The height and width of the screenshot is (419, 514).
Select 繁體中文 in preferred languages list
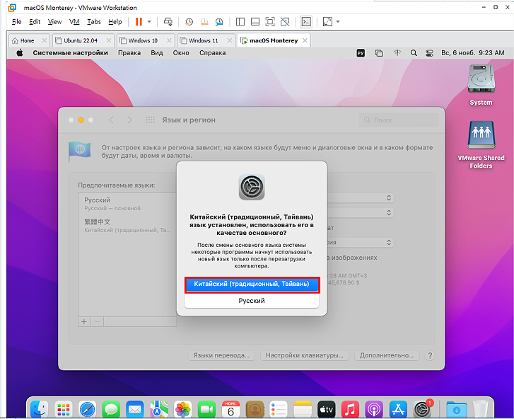coord(127,225)
